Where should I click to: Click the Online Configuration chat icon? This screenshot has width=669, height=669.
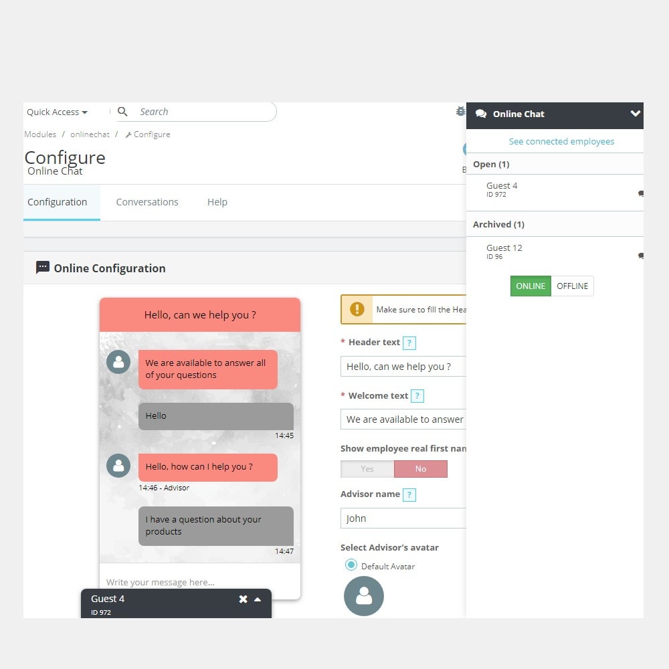tap(43, 268)
